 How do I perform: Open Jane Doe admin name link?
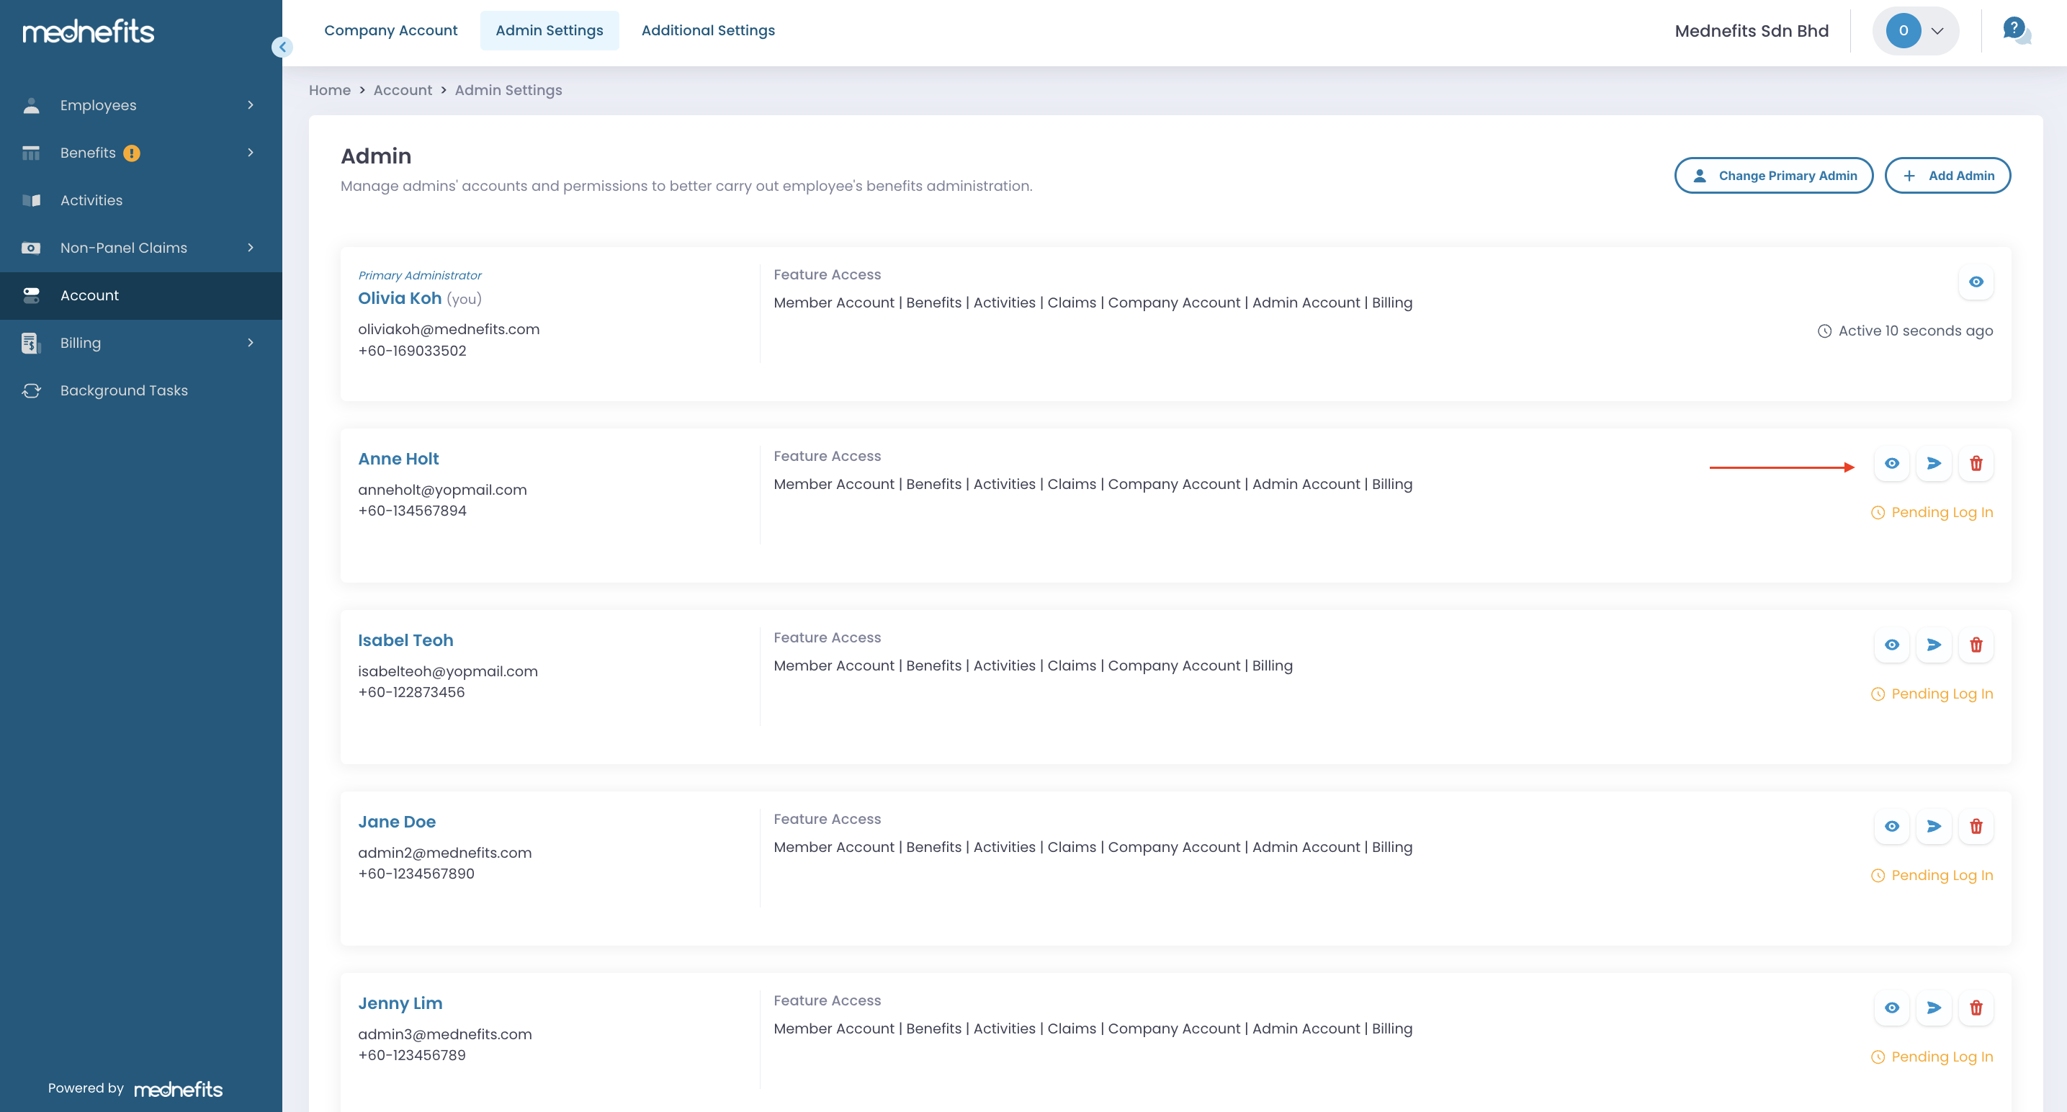pos(396,822)
